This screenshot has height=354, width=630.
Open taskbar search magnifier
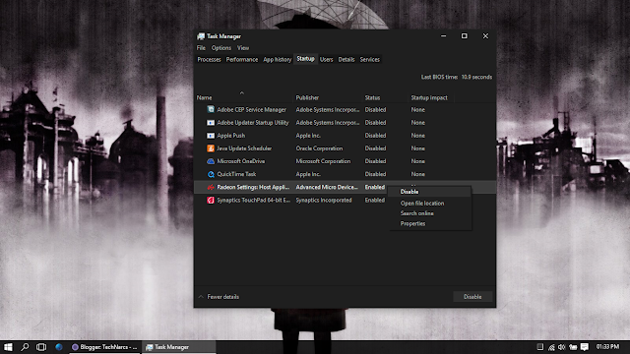tap(25, 347)
